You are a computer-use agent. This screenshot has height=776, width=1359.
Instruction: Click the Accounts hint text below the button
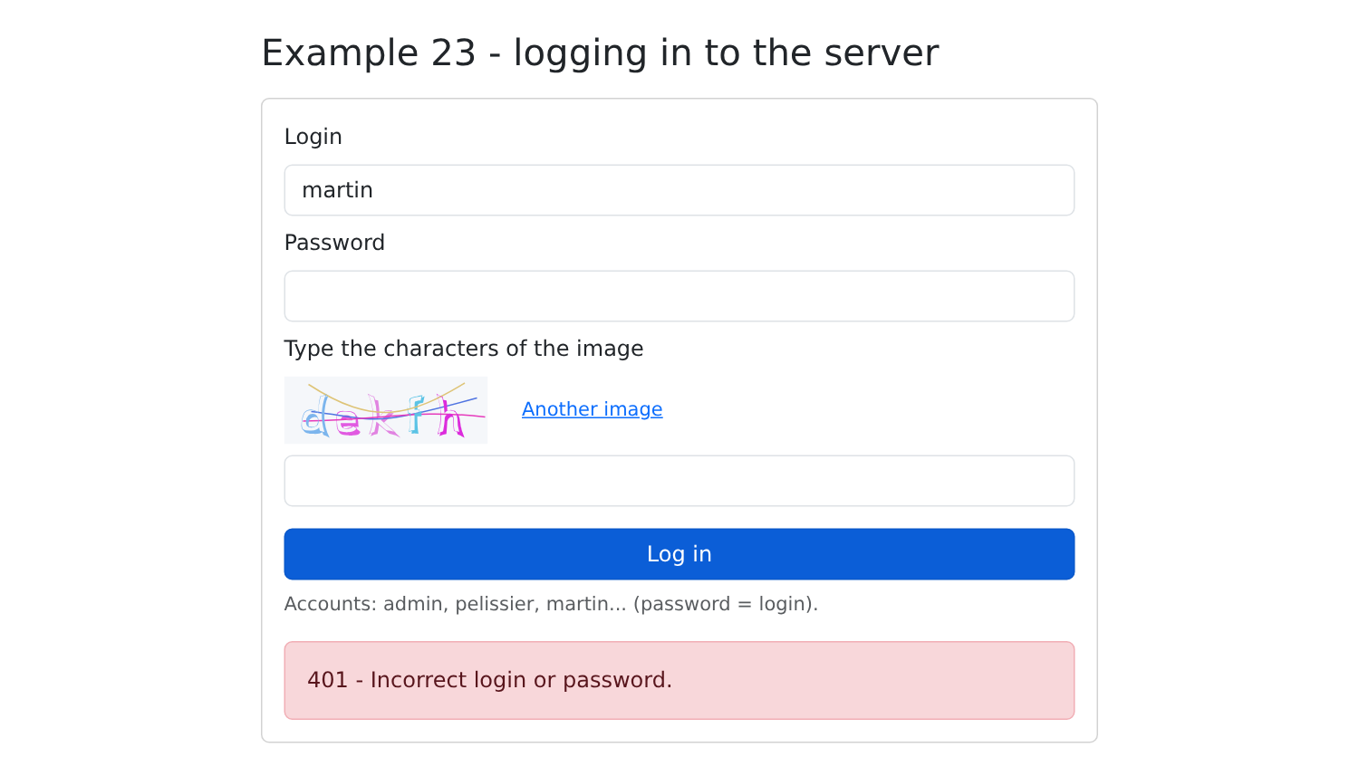coord(551,604)
